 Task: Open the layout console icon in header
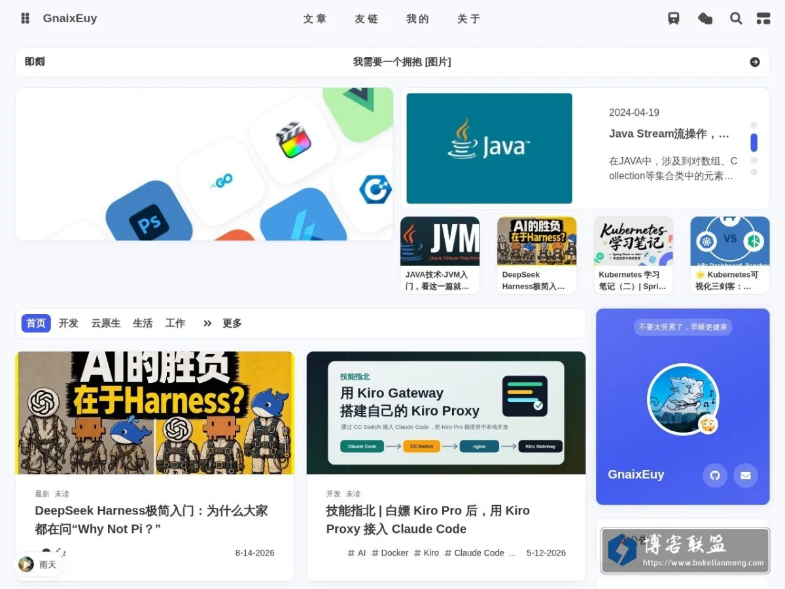point(763,18)
